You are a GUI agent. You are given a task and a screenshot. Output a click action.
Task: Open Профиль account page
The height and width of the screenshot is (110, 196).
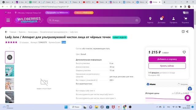[x=173, y=20]
